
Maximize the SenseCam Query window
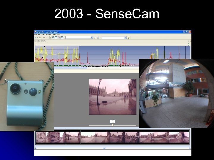pos(187,32)
